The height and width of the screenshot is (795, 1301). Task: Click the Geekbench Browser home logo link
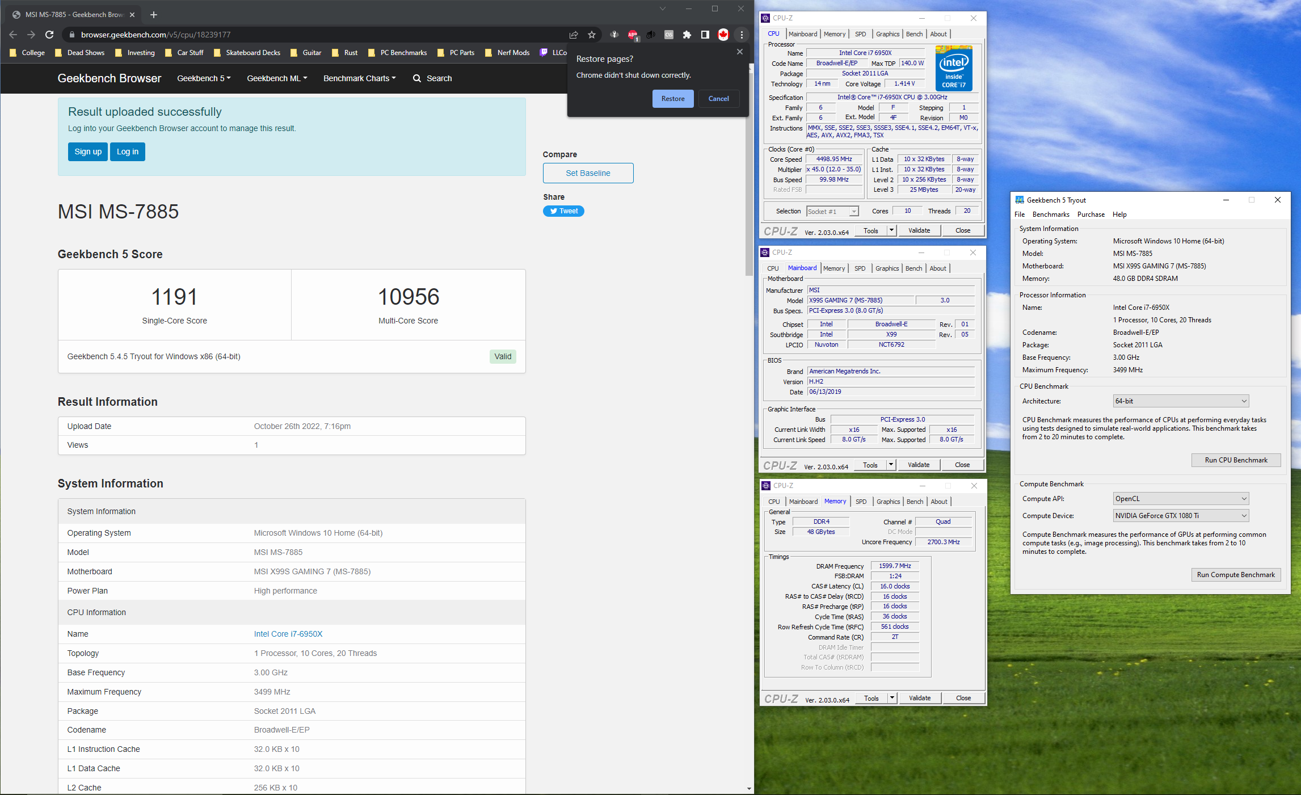110,78
